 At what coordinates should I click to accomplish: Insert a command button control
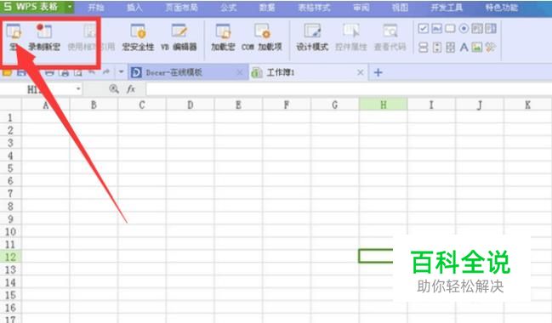tap(450, 29)
